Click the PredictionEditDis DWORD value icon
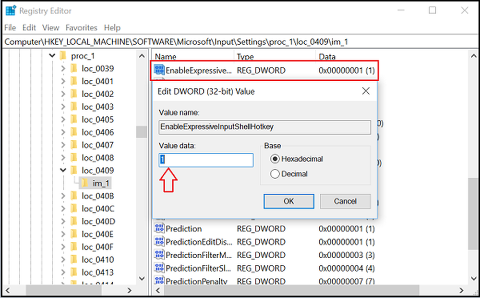The height and width of the screenshot is (298, 480). tap(159, 242)
